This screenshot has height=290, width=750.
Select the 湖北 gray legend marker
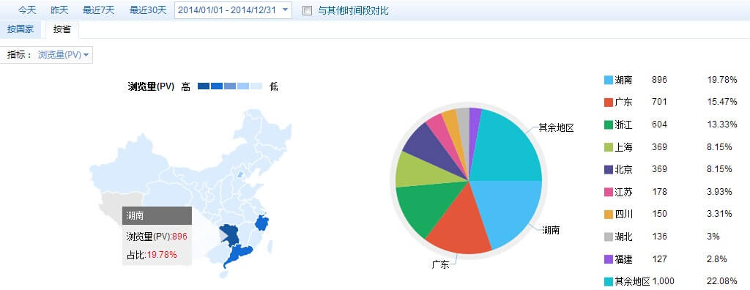[x=609, y=237]
